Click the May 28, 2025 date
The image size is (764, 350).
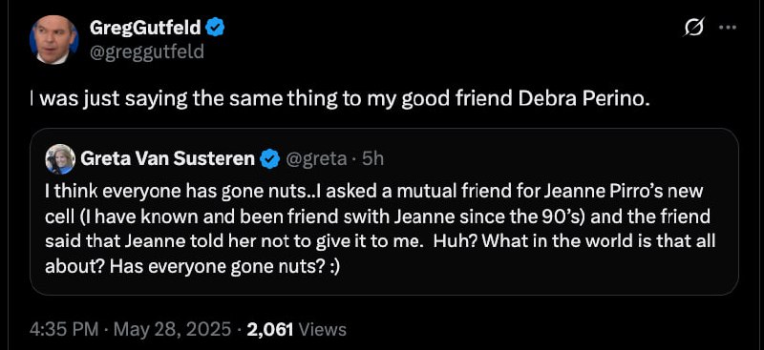[x=170, y=330]
